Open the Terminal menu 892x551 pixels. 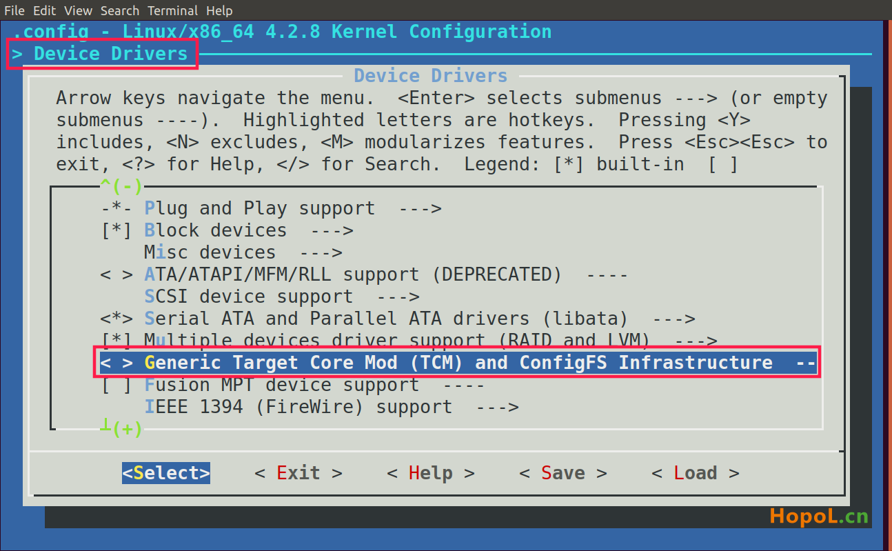173,10
